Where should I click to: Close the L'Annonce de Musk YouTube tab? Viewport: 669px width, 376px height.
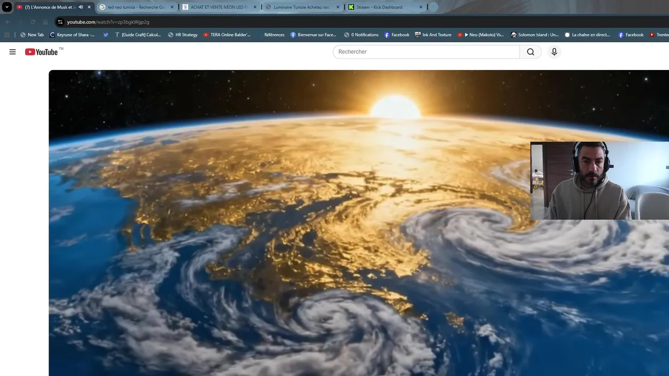(x=89, y=7)
